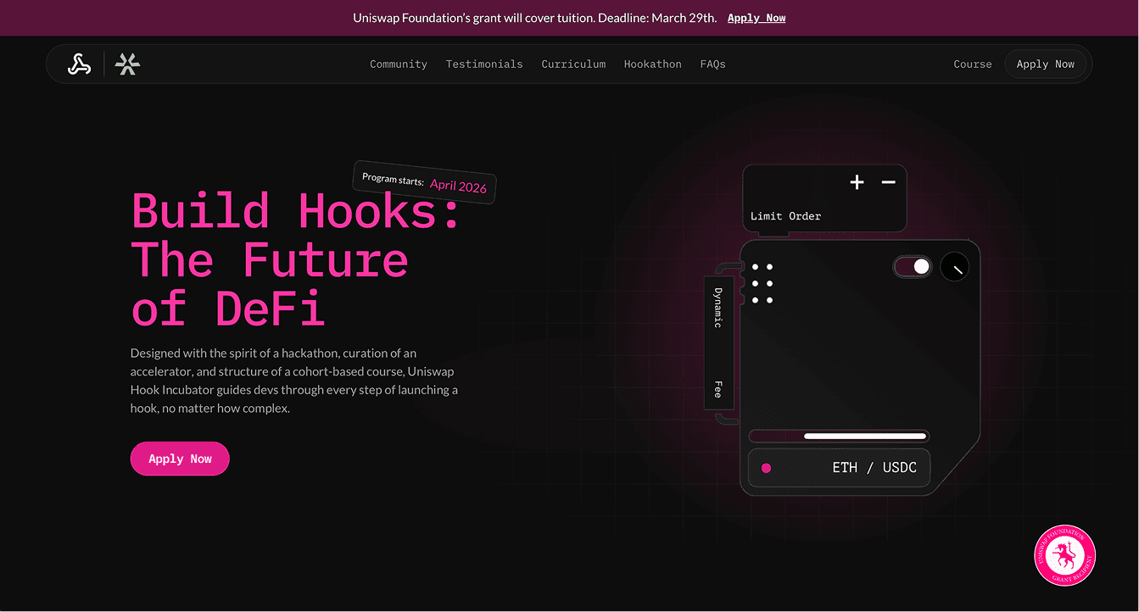Click Apply Now link in top banner
The image size is (1139, 612).
pyautogui.click(x=757, y=18)
